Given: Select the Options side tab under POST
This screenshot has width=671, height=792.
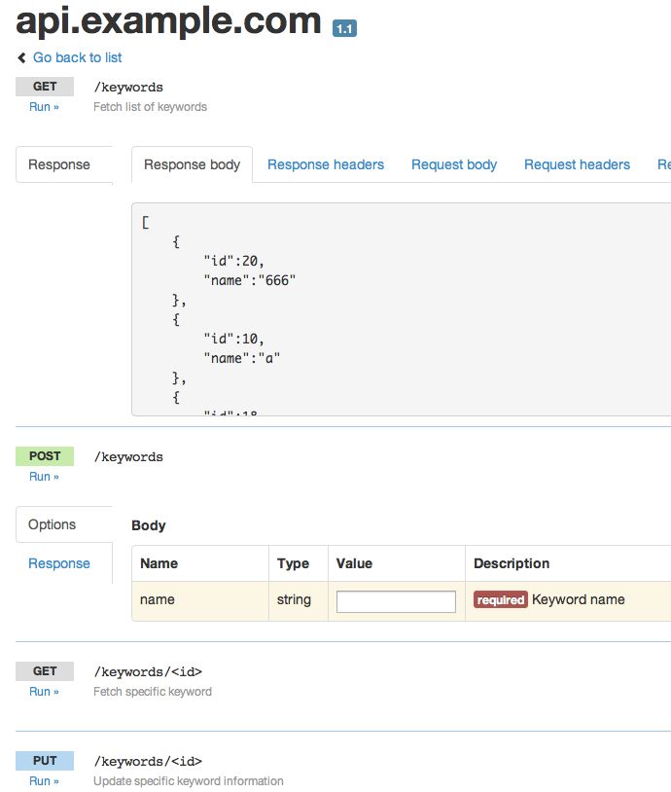Looking at the screenshot, I should pos(53,524).
